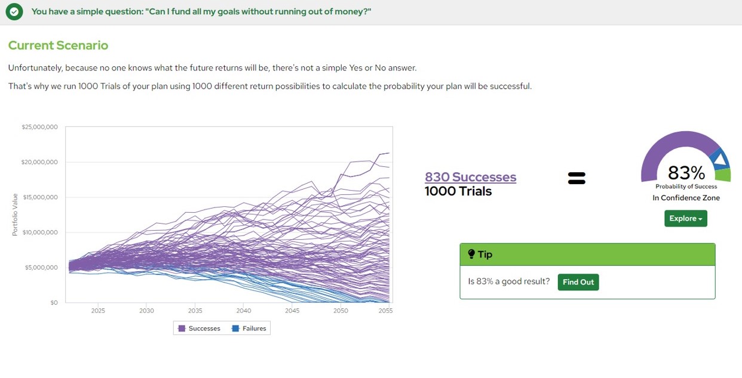The height and width of the screenshot is (378, 742).
Task: Click the "Is 83% a good result?" text
Action: (508, 281)
